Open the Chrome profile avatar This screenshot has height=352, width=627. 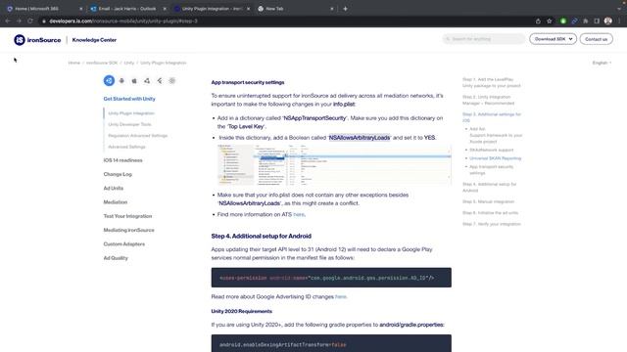pos(607,21)
